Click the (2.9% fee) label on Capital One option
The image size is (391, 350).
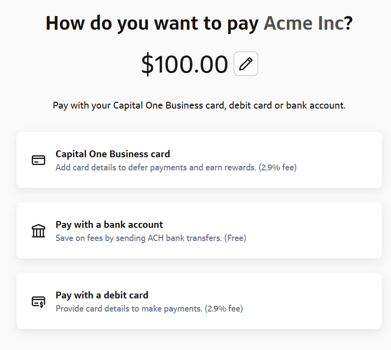pyautogui.click(x=278, y=167)
